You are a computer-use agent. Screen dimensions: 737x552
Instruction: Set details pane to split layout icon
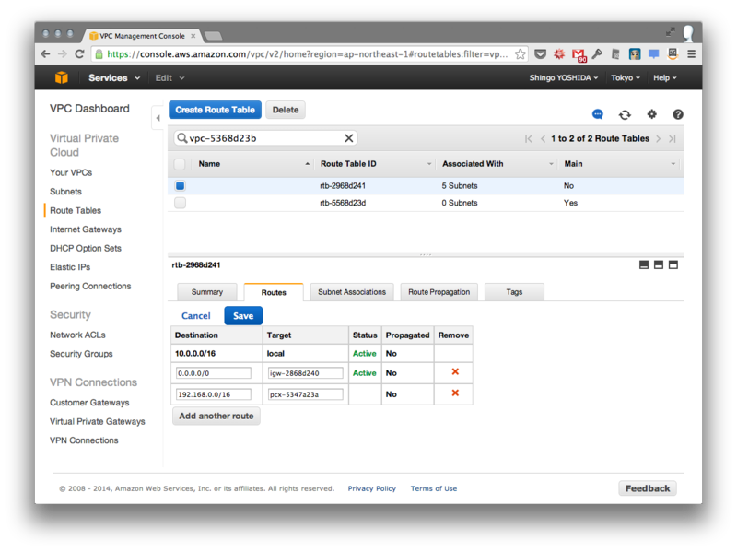point(659,265)
